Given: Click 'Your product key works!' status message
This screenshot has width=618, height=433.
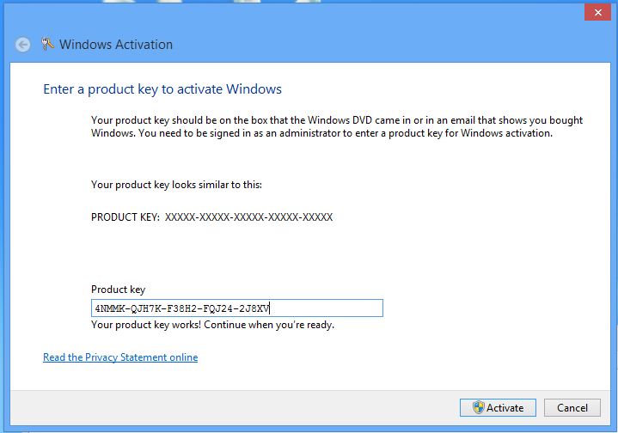Looking at the screenshot, I should pyautogui.click(x=212, y=325).
